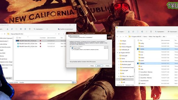The height and width of the screenshot is (100, 178).
Task: Uncheck the meshes folder checkbox
Action: pos(138,49)
